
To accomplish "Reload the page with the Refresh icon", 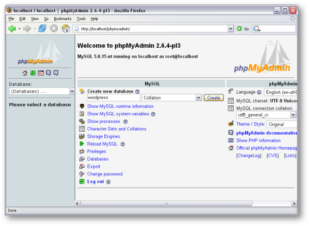I will (x=42, y=29).
